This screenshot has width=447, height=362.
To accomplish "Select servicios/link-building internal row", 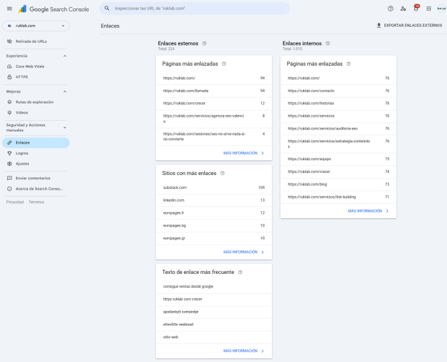I will [x=338, y=197].
